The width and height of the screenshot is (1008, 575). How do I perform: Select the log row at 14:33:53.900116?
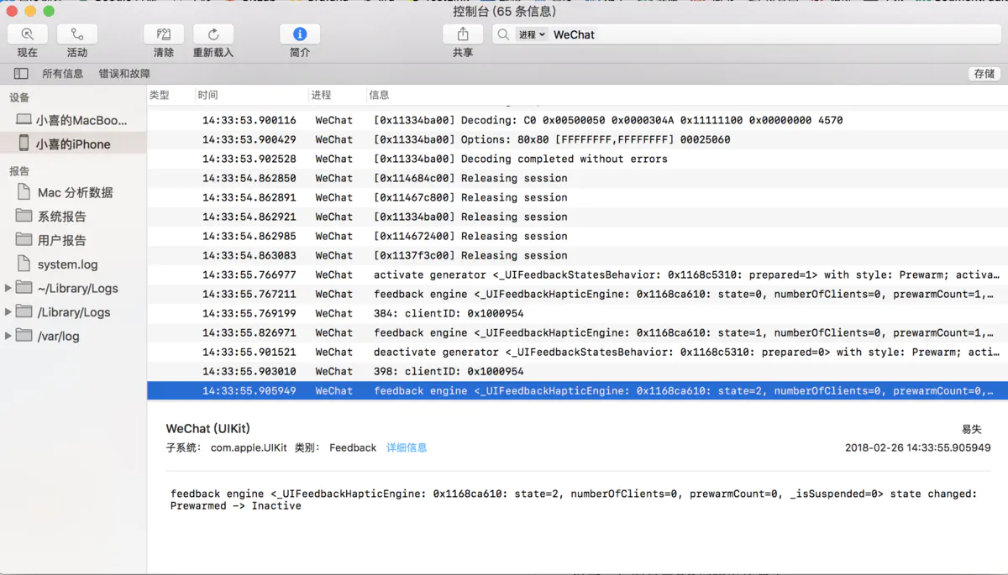click(577, 120)
